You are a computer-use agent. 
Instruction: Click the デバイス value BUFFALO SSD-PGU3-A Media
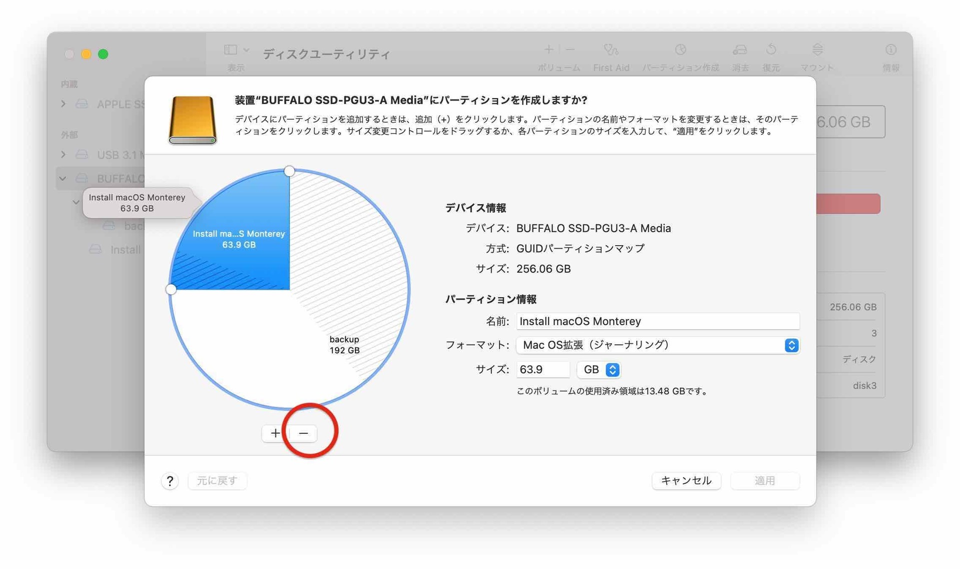coord(593,228)
